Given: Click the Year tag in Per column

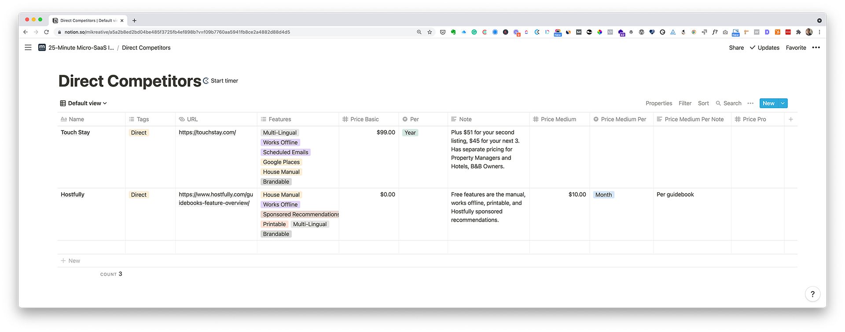Looking at the screenshot, I should pos(410,132).
